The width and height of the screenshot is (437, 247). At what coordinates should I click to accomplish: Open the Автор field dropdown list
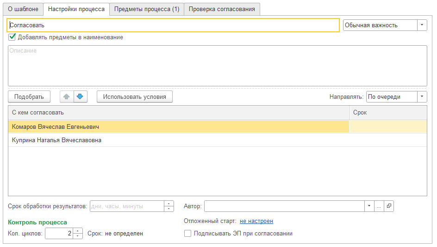click(369, 206)
